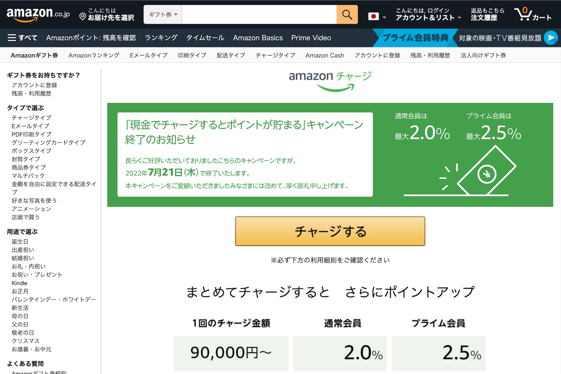The height and width of the screenshot is (374, 561).
Task: Play the プライム会員特典 video banner arrow
Action: 552,38
